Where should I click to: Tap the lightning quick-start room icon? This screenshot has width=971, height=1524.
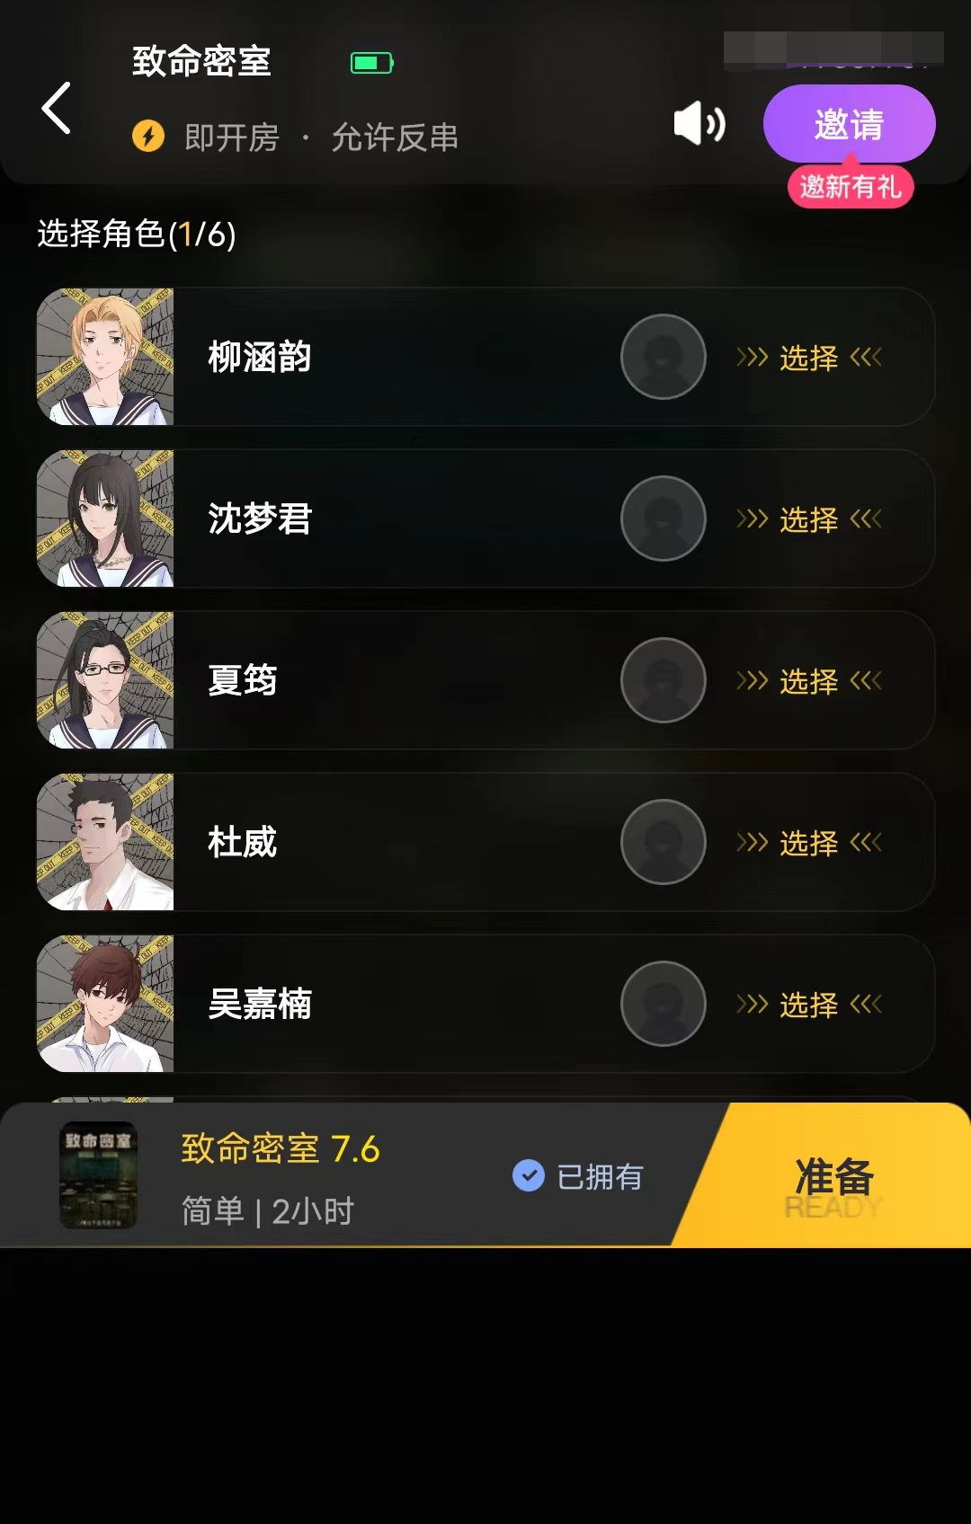click(148, 137)
